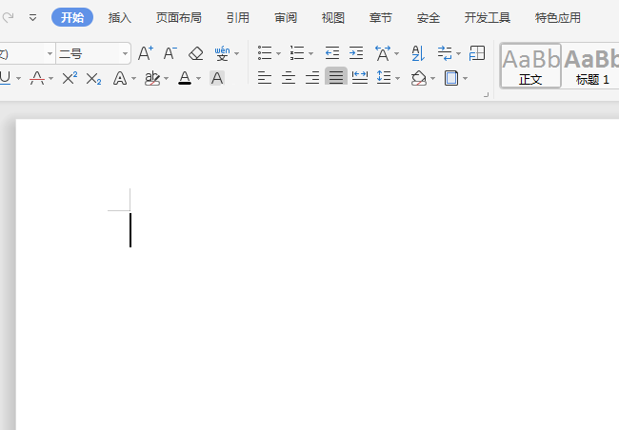Sort text with the A-Z icon
Viewport: 619px width, 430px height.
(x=418, y=53)
